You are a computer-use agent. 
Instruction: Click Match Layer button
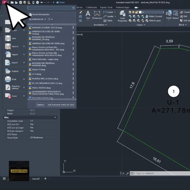[153, 21]
